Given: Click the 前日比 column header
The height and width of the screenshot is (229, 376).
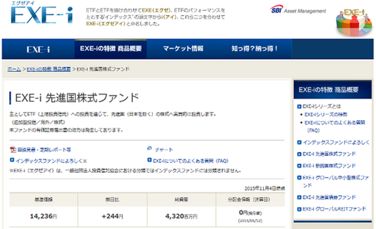Looking at the screenshot, I should point(112,200).
